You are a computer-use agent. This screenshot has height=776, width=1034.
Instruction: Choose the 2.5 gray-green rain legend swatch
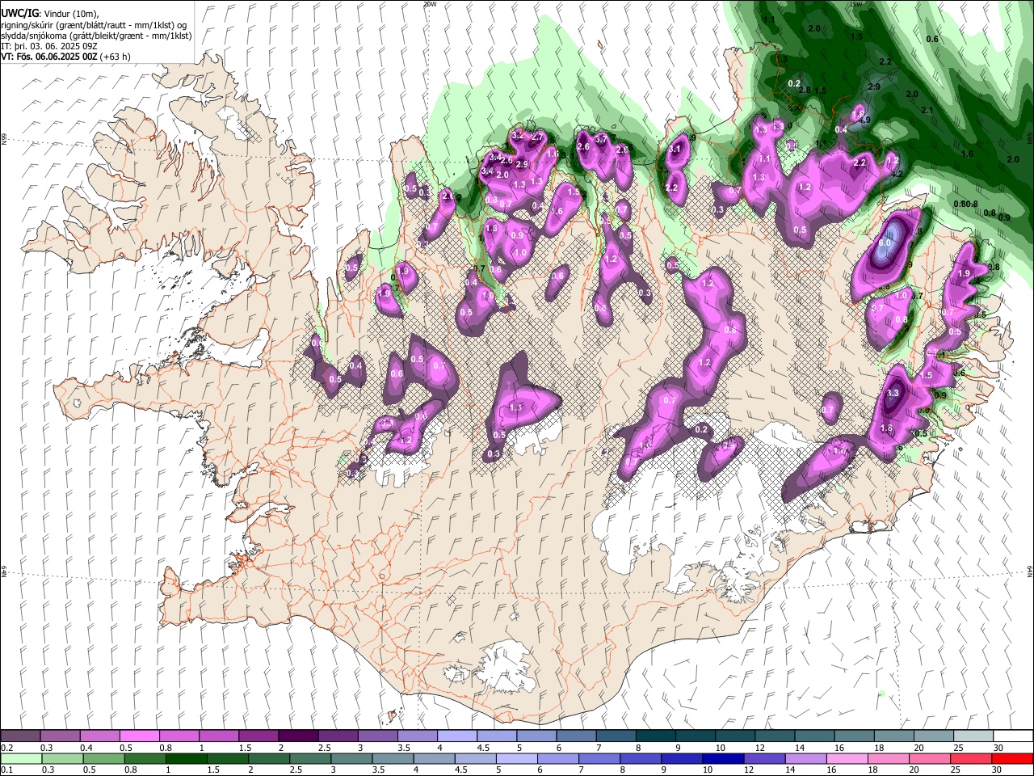point(309,758)
